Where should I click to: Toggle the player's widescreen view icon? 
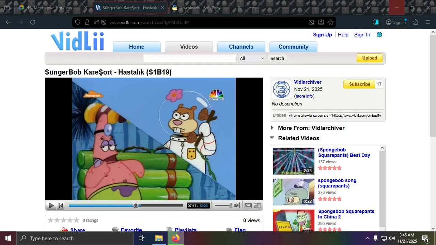[x=248, y=205]
